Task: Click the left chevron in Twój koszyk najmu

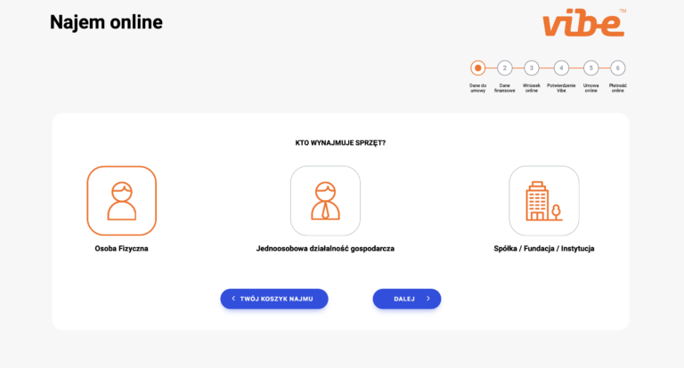Action: click(233, 299)
